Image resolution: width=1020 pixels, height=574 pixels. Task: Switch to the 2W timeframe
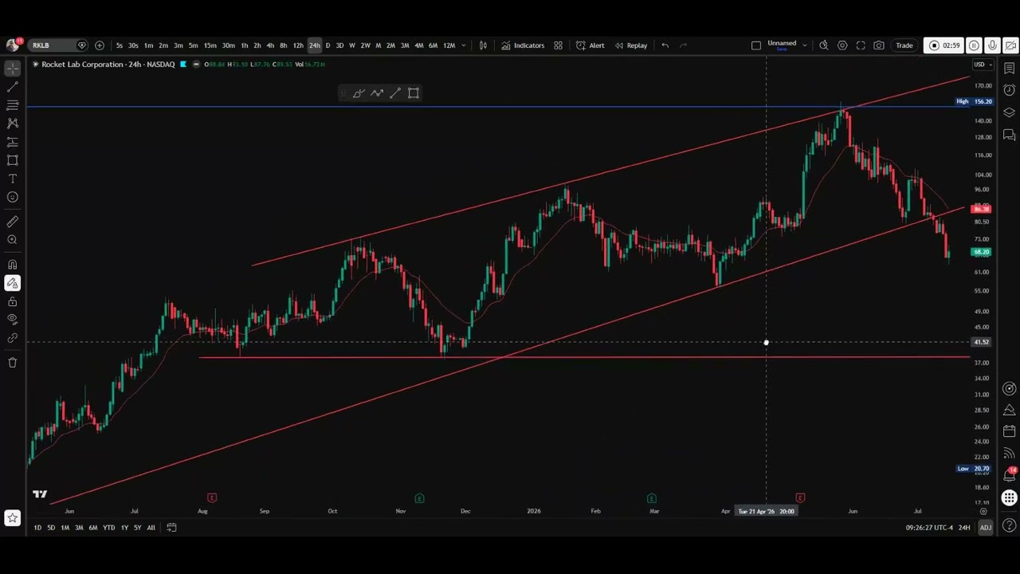tap(365, 45)
